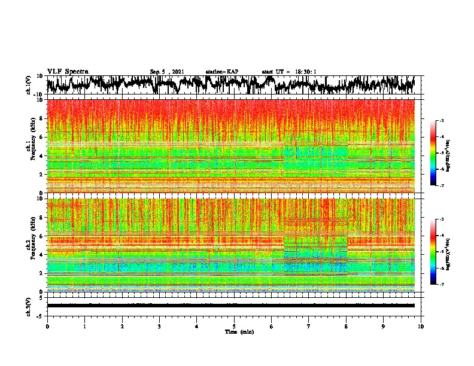Screen dimensions: 474x366
Task: Pick the ch.2 spectrogram color scale bar
Action: pos(433,252)
